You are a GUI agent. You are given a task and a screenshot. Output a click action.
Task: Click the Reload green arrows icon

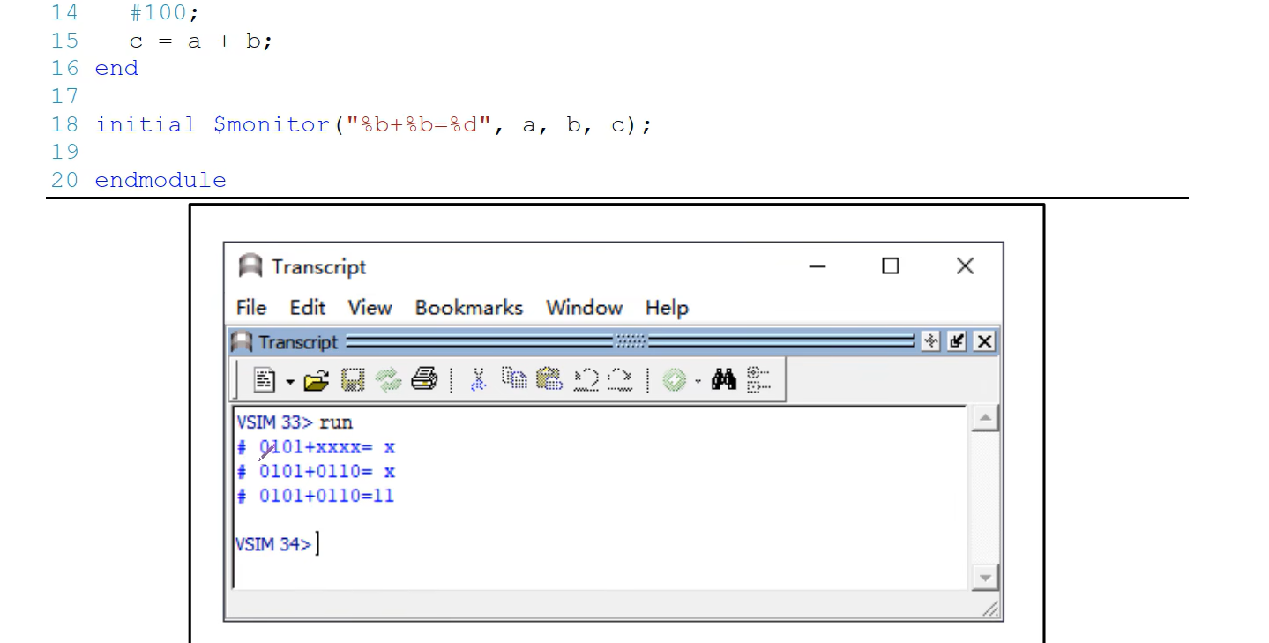(x=388, y=380)
